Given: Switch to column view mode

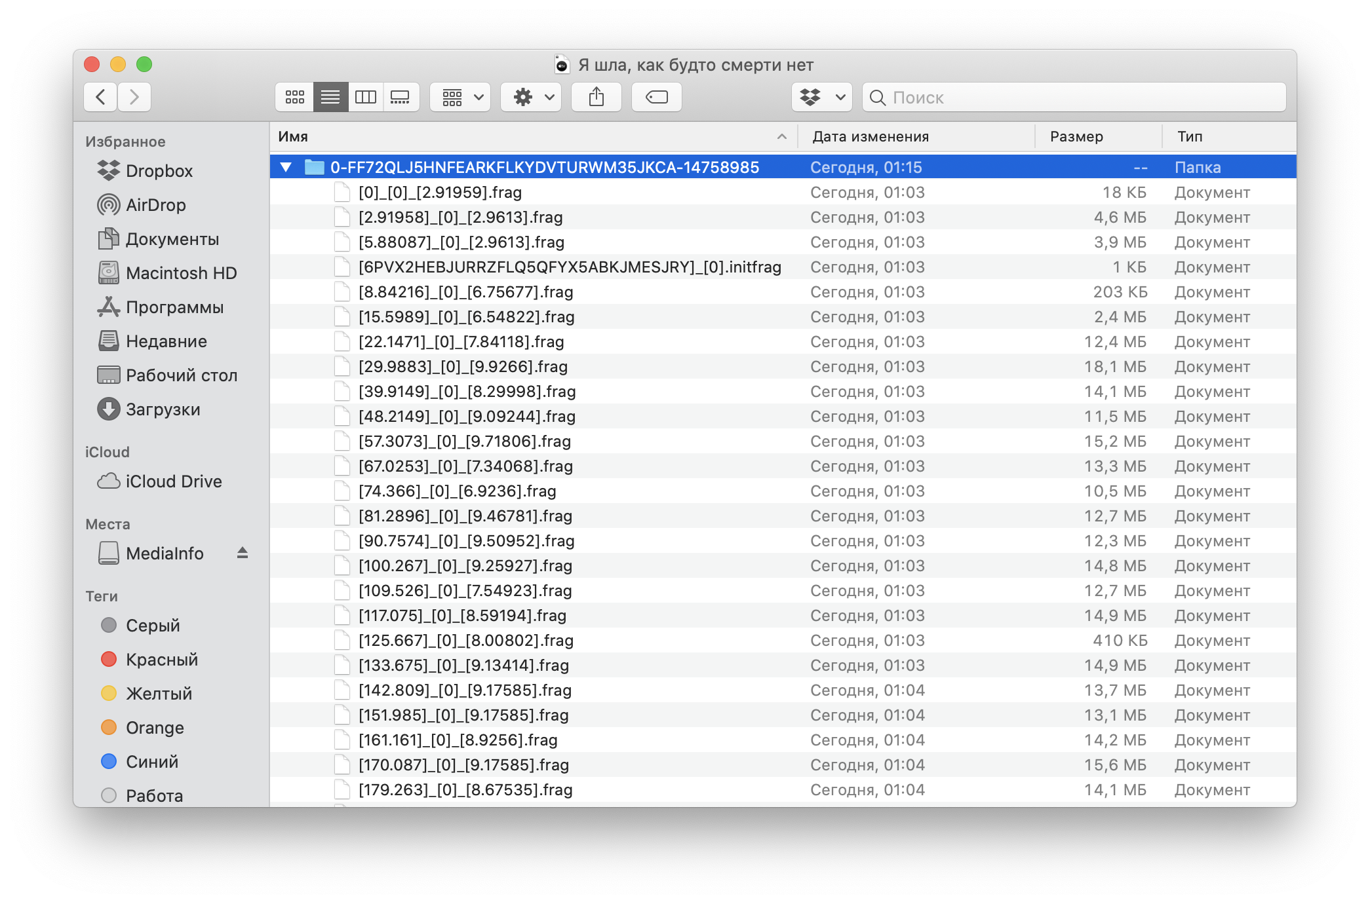Looking at the screenshot, I should coord(365,98).
